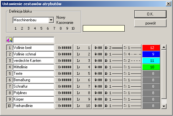Click Nowy to create a new block
The width and height of the screenshot is (173, 116).
(x=61, y=17)
